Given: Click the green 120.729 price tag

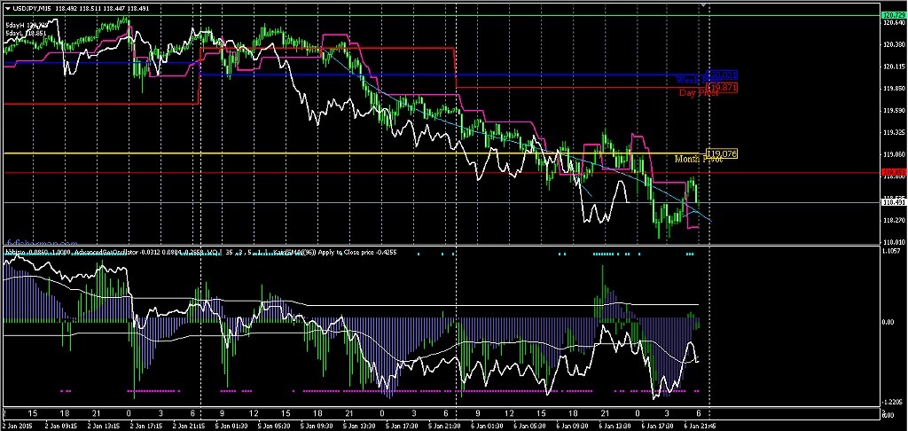Looking at the screenshot, I should click(x=893, y=15).
